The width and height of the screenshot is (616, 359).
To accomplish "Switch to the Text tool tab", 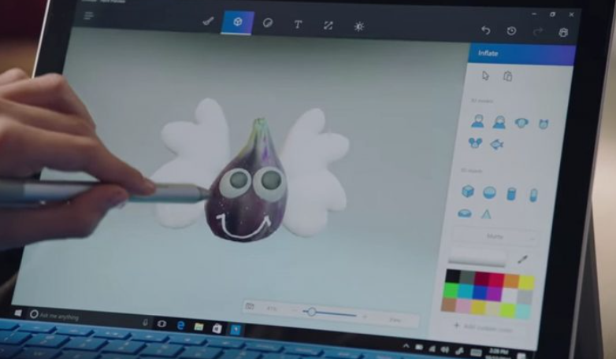I will coord(298,24).
